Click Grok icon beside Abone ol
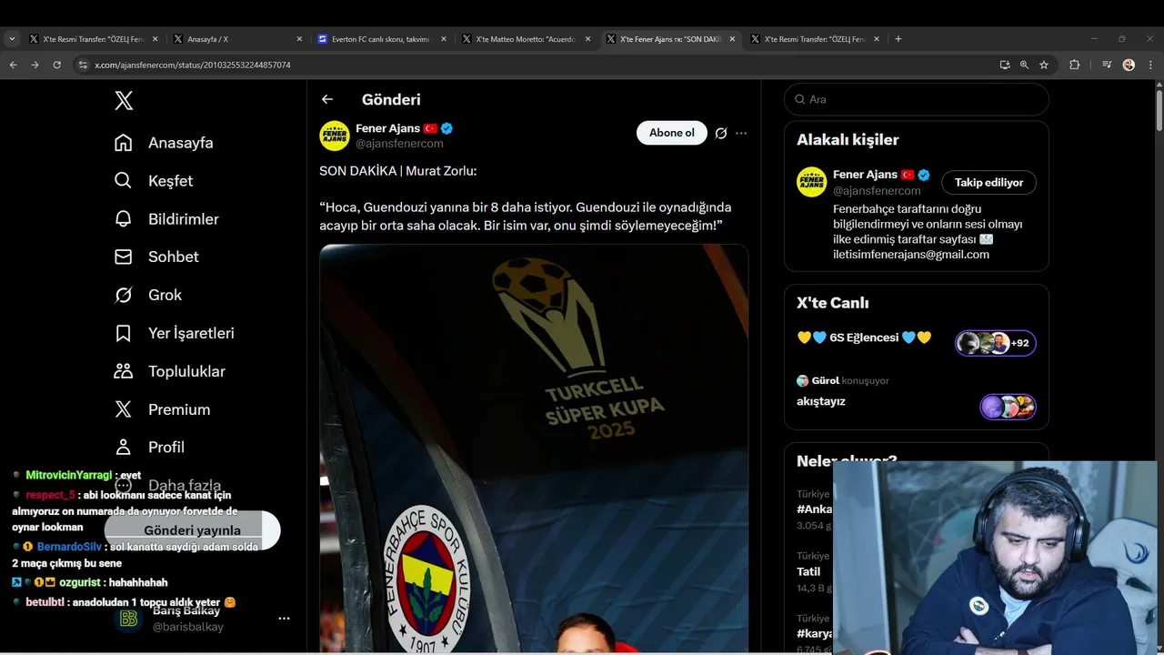 point(721,133)
